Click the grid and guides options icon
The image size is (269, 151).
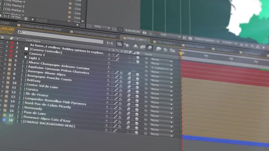[114, 29]
